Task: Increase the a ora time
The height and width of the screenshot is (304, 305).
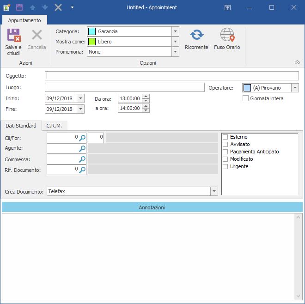Action: tap(146, 106)
